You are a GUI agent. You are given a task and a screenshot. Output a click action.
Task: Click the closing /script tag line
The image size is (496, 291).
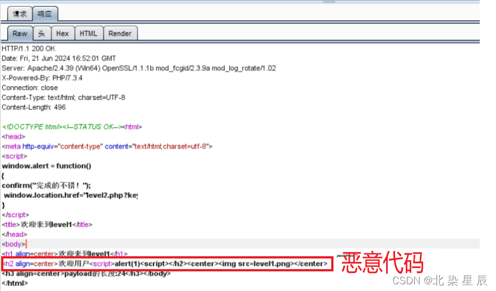[x=15, y=215]
